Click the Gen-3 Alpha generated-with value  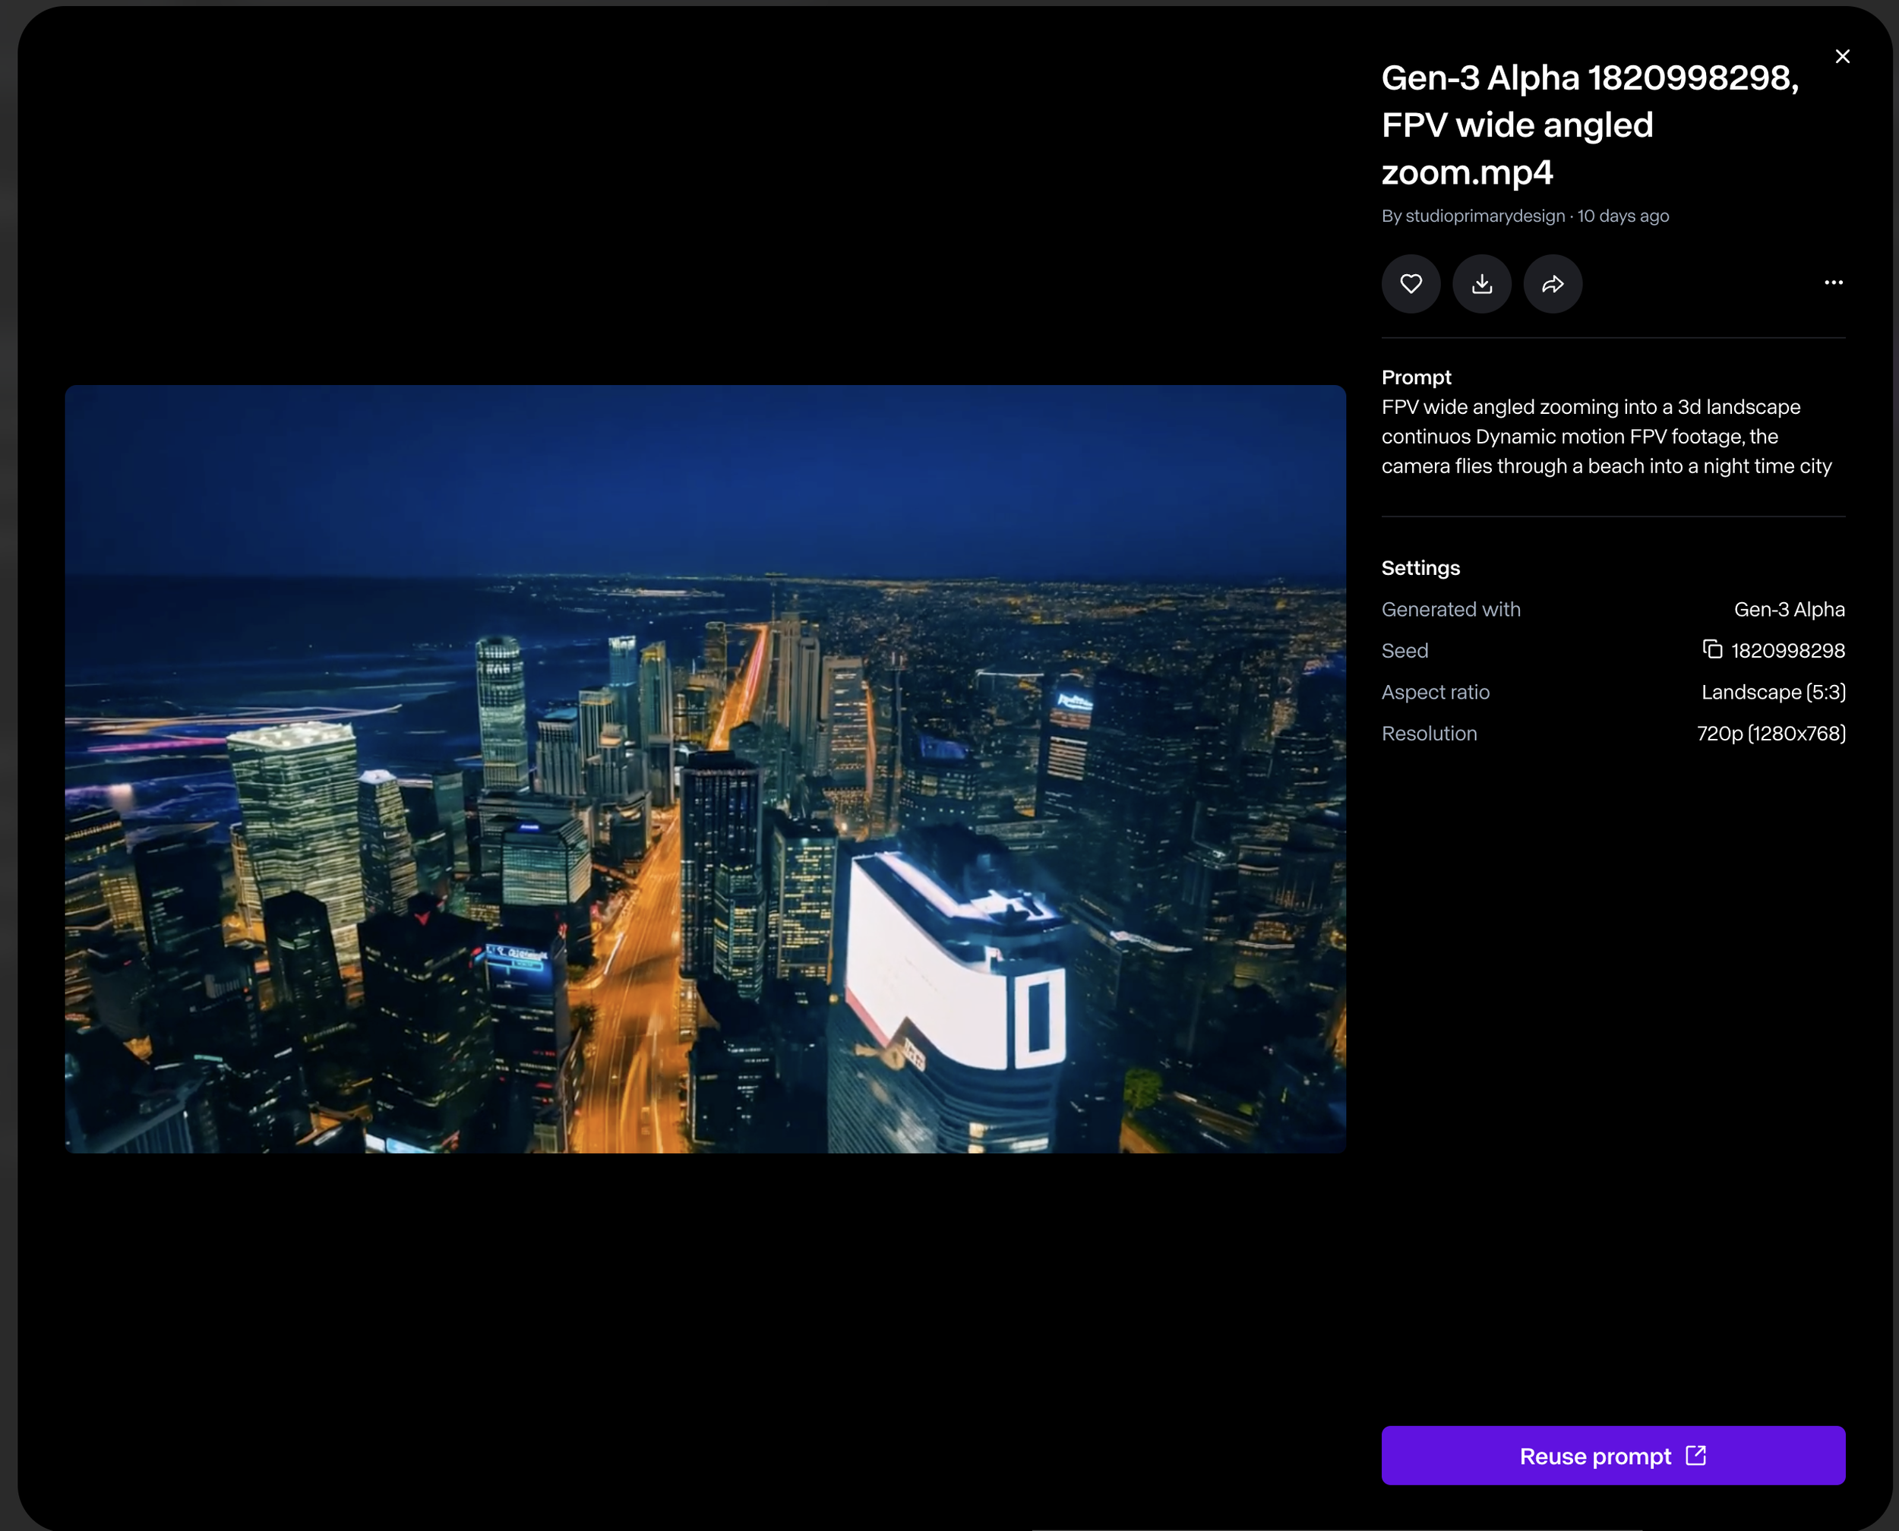1789,609
